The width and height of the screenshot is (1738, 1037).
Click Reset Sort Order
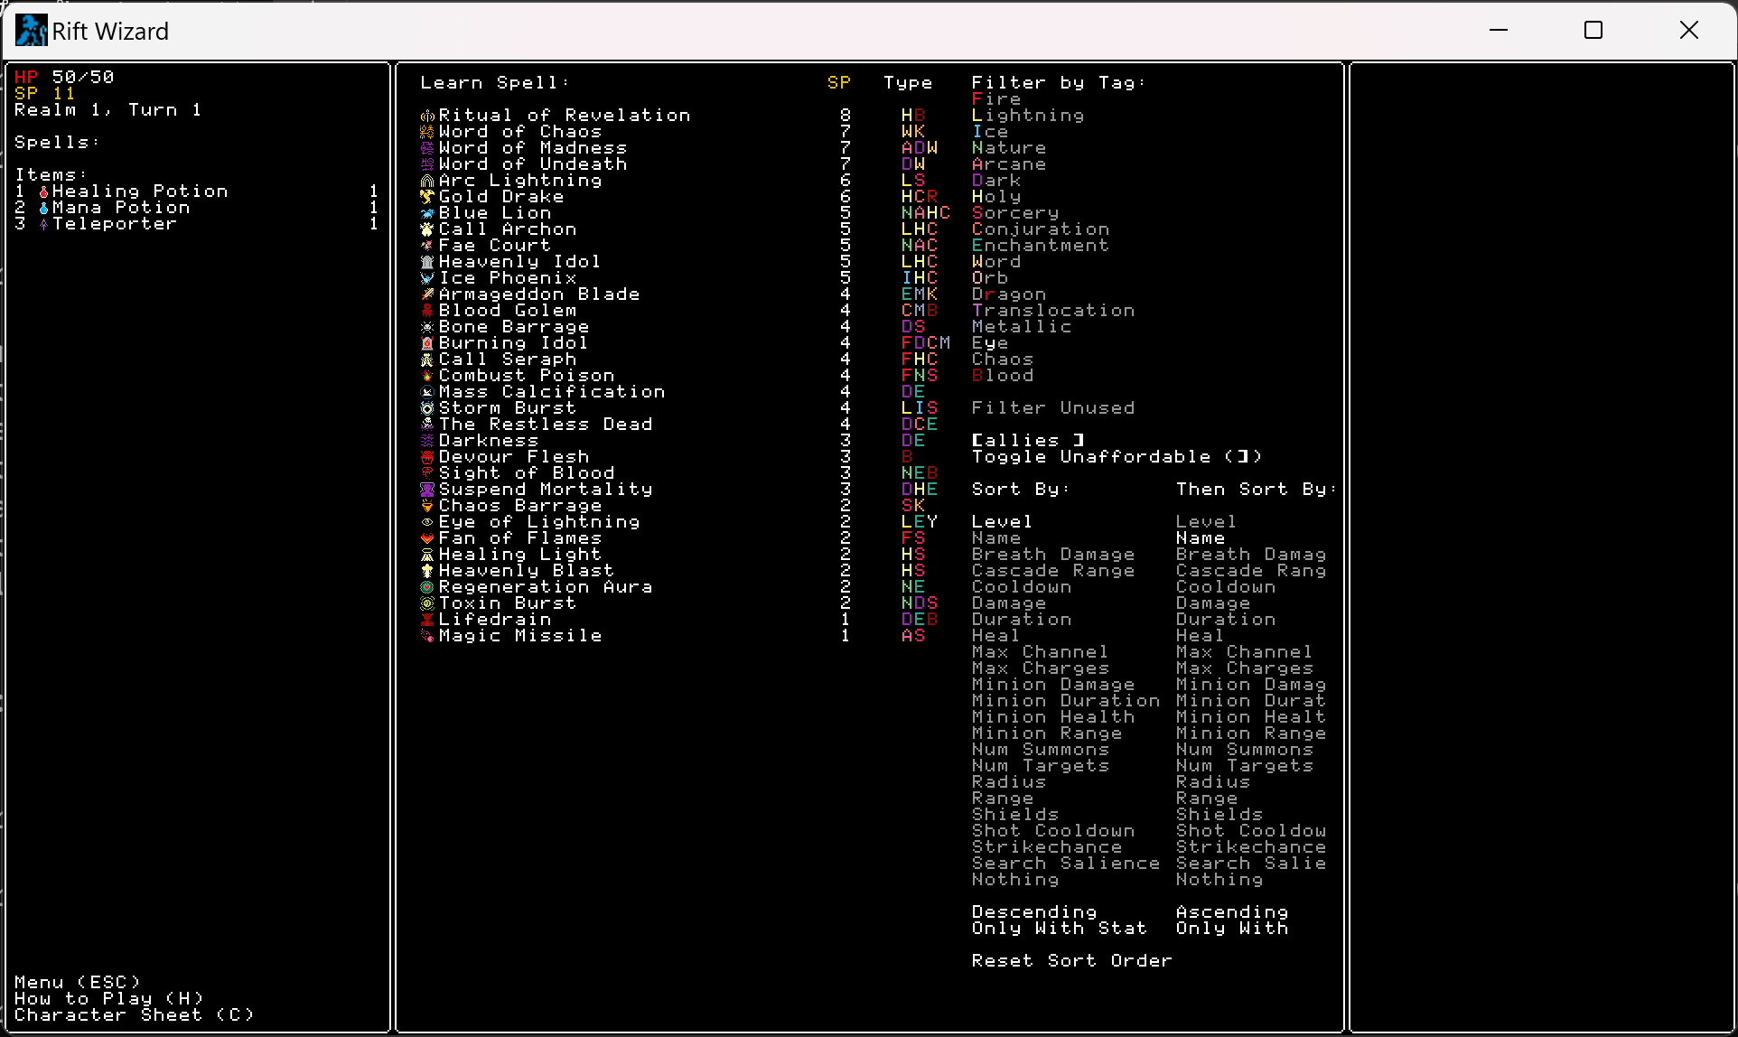pos(1071,961)
